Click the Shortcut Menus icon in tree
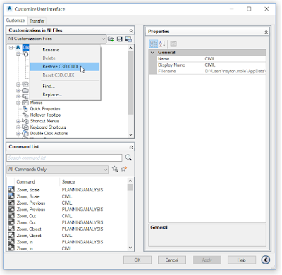 point(25,121)
